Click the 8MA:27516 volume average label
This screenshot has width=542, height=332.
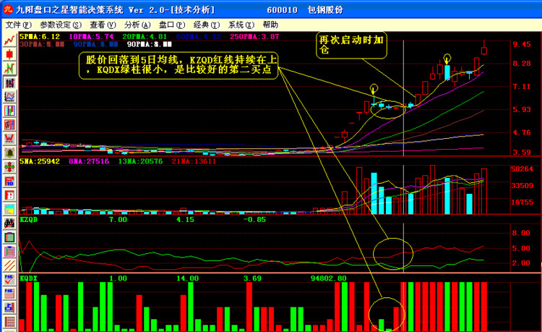coord(89,161)
